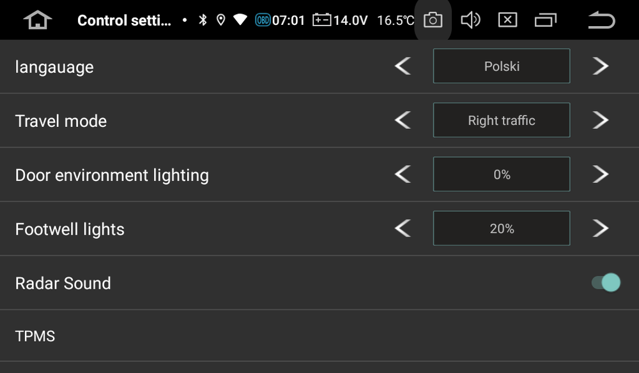Increase Footwell lights above 20% with right arrow
The image size is (639, 373).
point(599,228)
